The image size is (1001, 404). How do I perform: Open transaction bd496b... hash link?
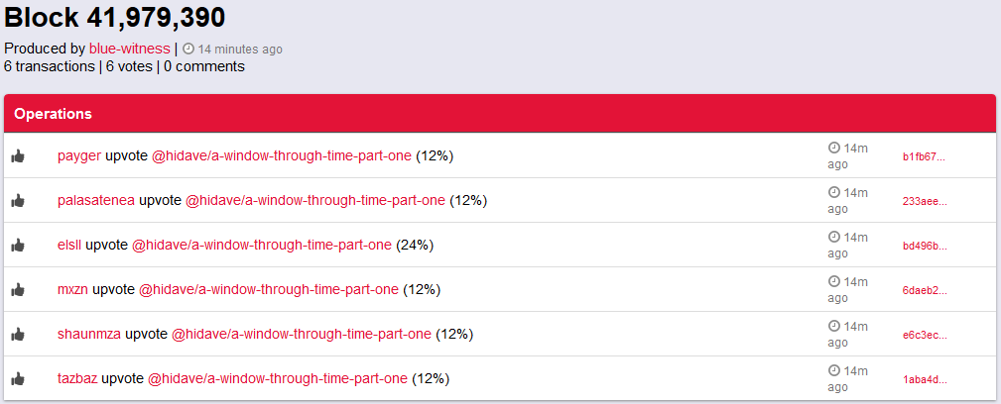click(x=925, y=246)
